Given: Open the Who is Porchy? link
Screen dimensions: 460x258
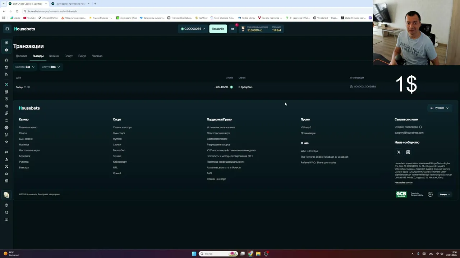Looking at the screenshot, I should coord(309,151).
